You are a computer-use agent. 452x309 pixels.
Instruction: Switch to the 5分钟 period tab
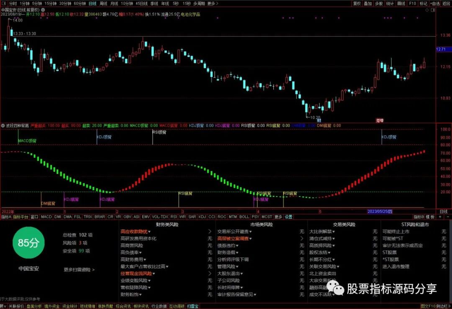pos(37,3)
